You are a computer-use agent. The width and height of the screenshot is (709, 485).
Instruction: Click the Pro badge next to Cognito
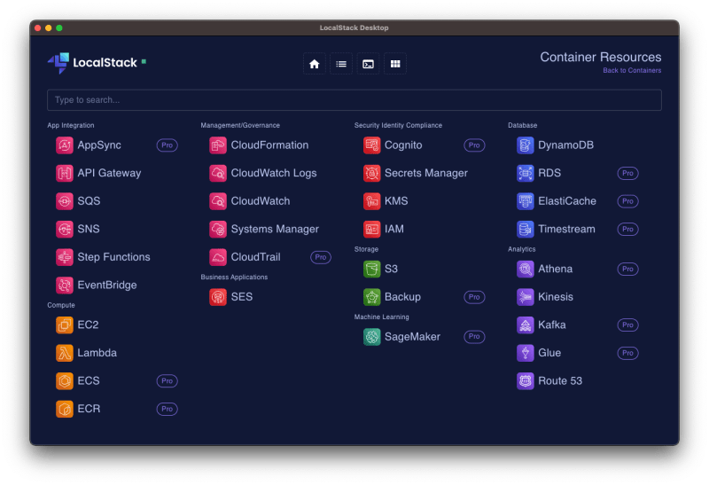[x=474, y=145]
